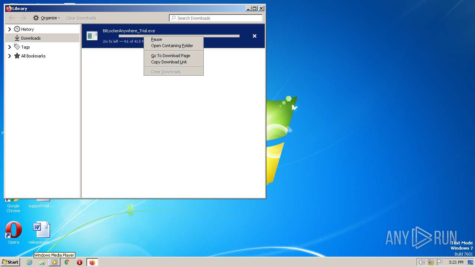Cancel the BitLockerAnywhere_Trial.exe download

[x=255, y=36]
